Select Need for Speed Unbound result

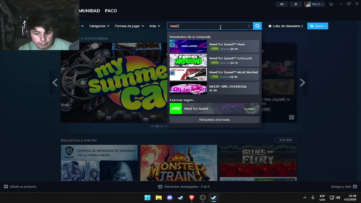pos(214,60)
